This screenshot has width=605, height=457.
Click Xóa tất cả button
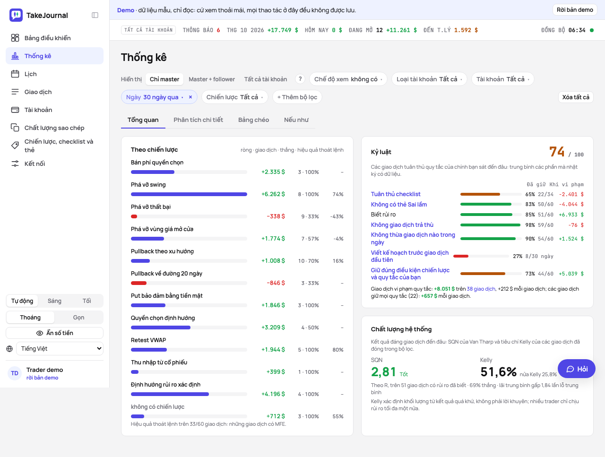coord(576,97)
